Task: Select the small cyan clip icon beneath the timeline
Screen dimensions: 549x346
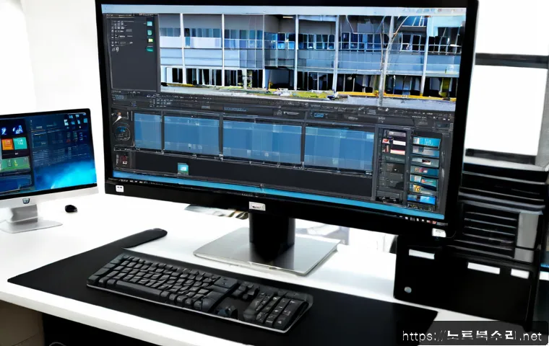Action: [183, 169]
